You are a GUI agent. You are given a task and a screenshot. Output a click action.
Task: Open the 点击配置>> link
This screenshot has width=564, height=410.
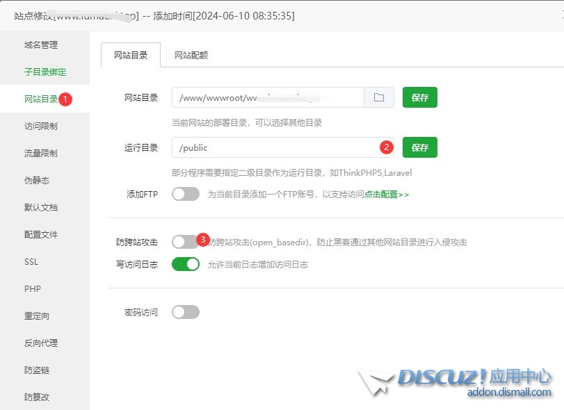coord(387,195)
